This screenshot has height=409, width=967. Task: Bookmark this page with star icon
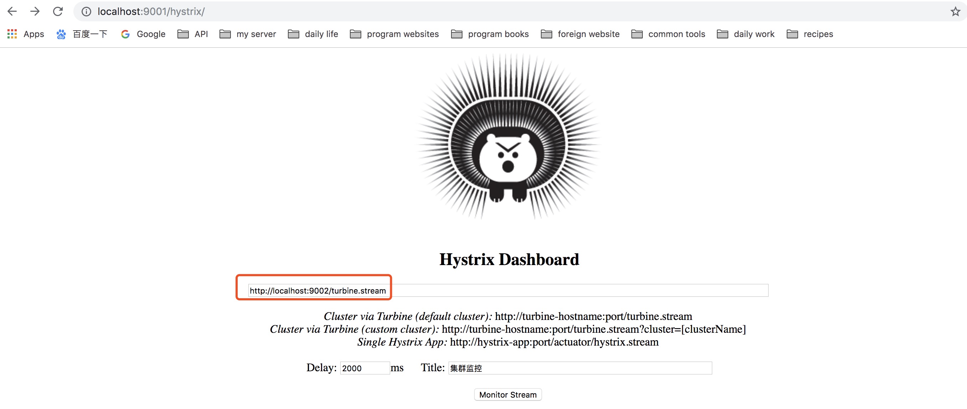(x=955, y=12)
